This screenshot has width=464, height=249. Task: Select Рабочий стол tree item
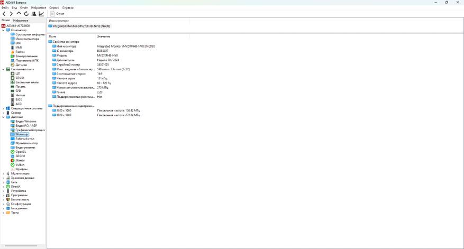point(25,139)
